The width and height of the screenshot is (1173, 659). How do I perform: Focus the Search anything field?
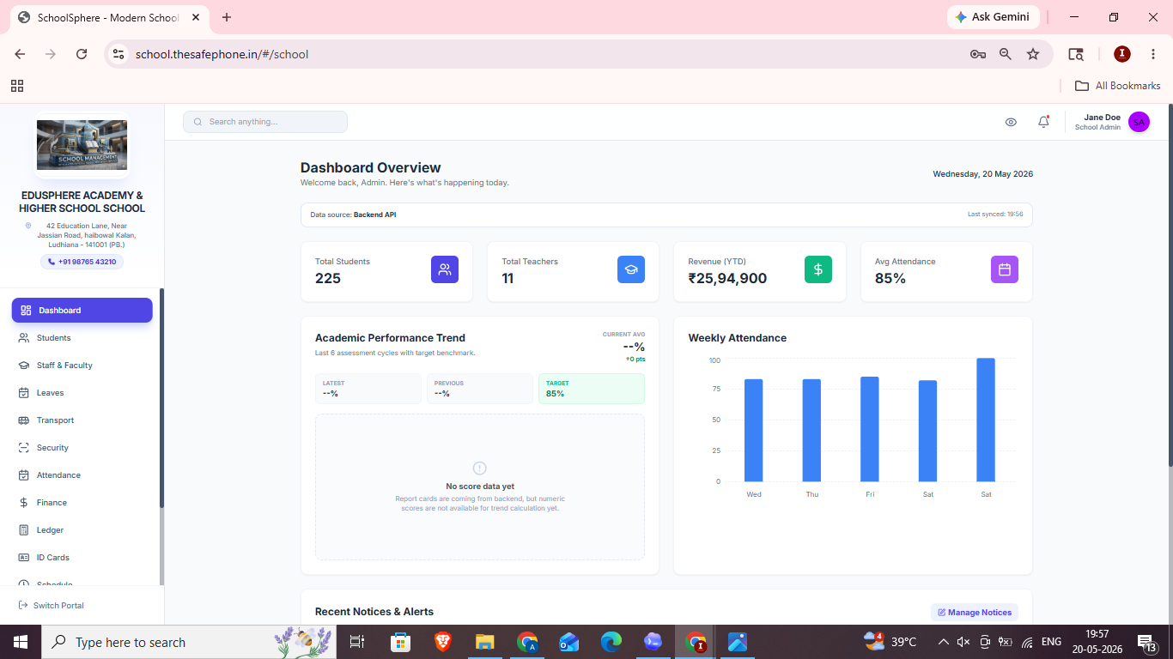coord(265,122)
